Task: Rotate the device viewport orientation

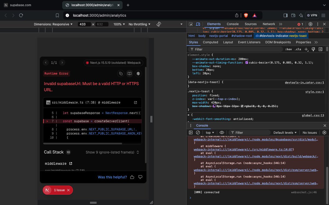Action: click(x=158, y=24)
